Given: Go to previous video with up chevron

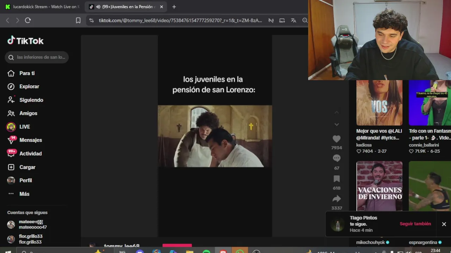Looking at the screenshot, I should pyautogui.click(x=336, y=112).
